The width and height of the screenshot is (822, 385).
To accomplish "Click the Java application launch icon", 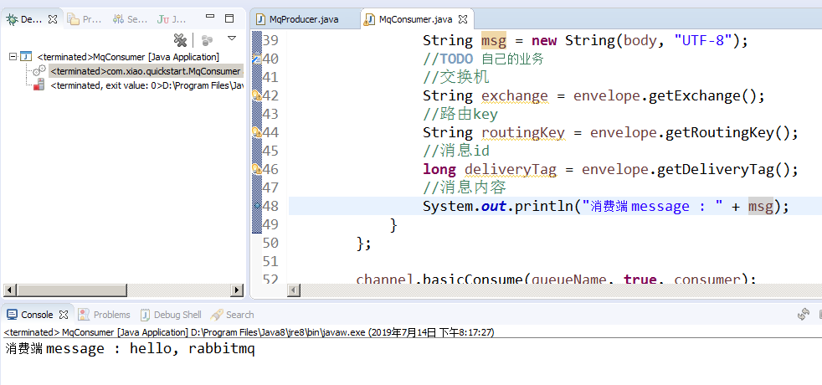I will (x=26, y=56).
